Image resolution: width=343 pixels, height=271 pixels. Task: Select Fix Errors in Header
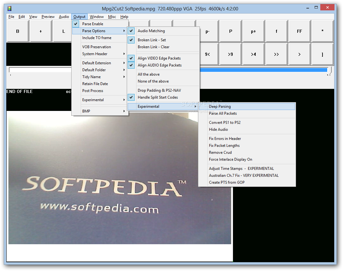(247, 139)
